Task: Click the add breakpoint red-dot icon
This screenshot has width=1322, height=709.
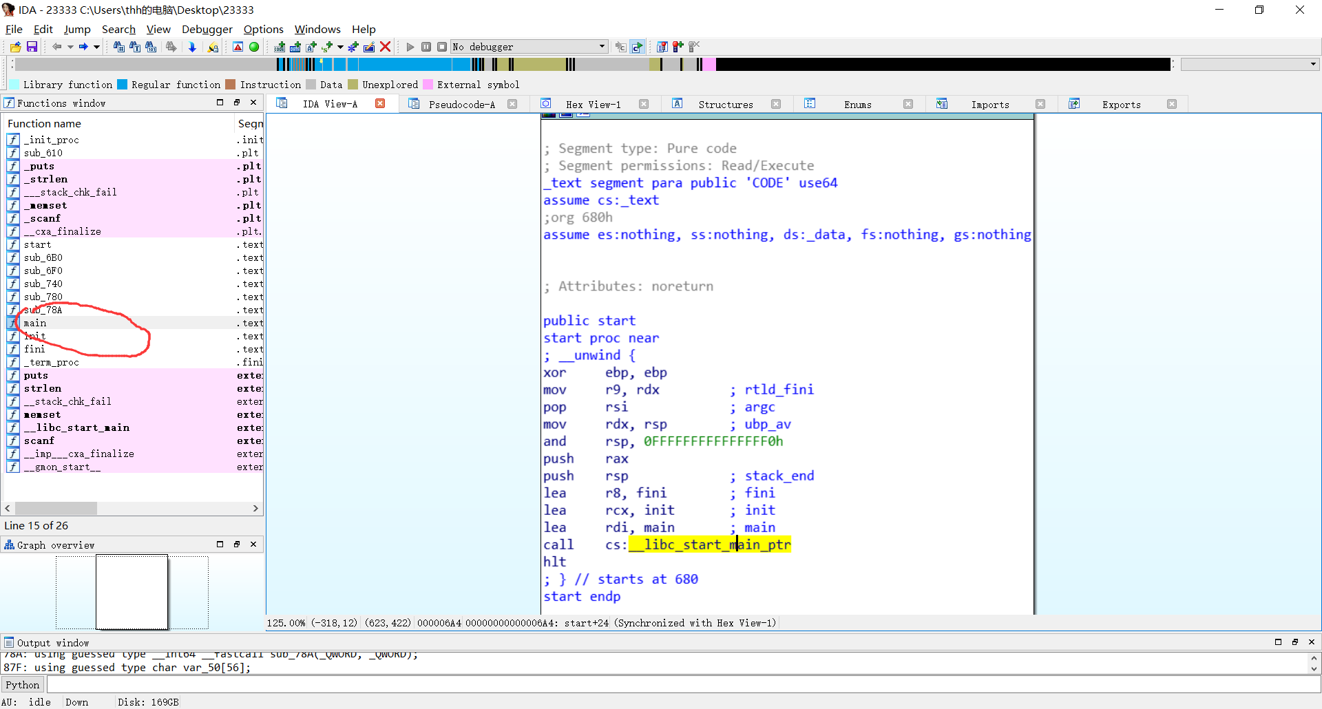Action: point(678,47)
